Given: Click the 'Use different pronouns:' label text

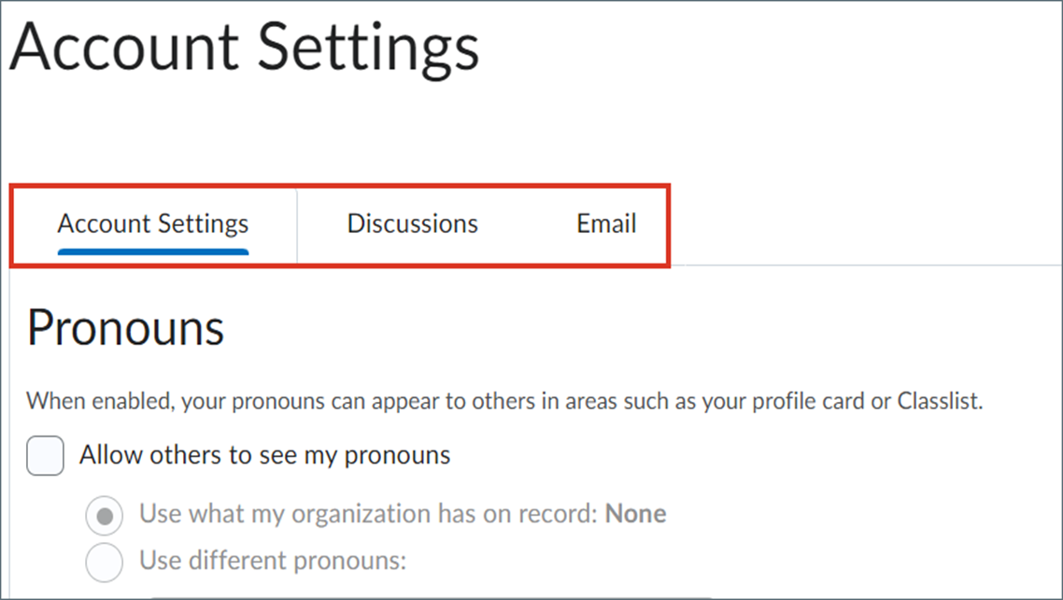Looking at the screenshot, I should 273,562.
